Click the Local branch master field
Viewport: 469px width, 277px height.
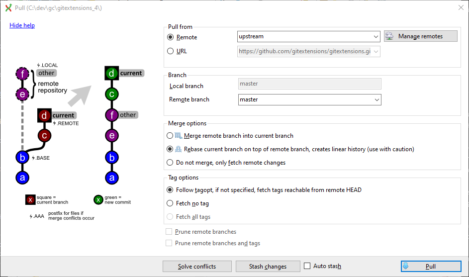pyautogui.click(x=310, y=84)
